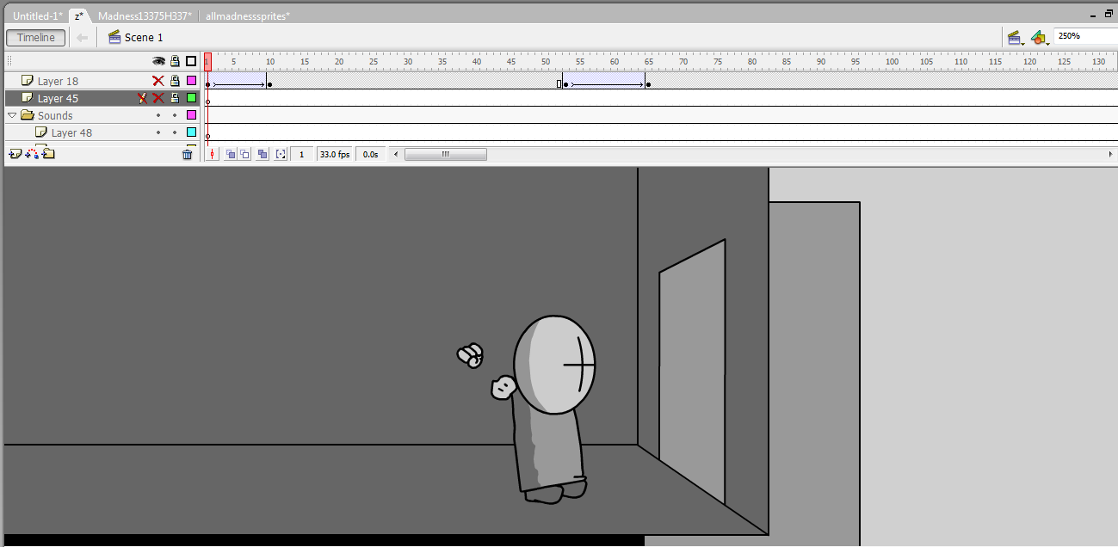This screenshot has height=547, width=1118.
Task: Click Layer 18 magenta outline color swatch
Action: (x=191, y=81)
